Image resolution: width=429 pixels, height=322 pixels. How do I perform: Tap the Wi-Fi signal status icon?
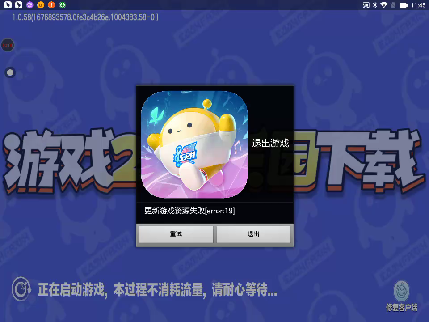(x=384, y=5)
